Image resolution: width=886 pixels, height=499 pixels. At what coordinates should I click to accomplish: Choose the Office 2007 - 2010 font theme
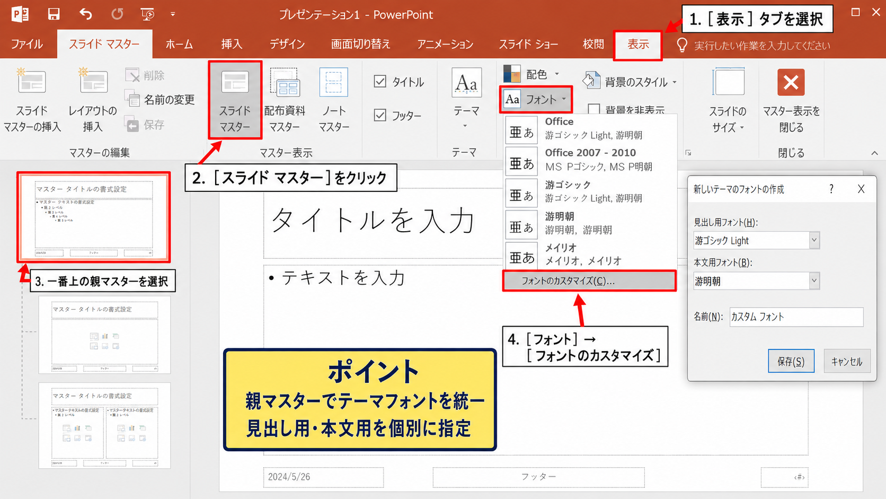(x=589, y=160)
